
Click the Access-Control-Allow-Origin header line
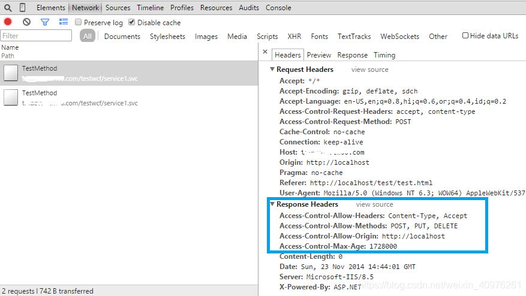click(x=362, y=236)
